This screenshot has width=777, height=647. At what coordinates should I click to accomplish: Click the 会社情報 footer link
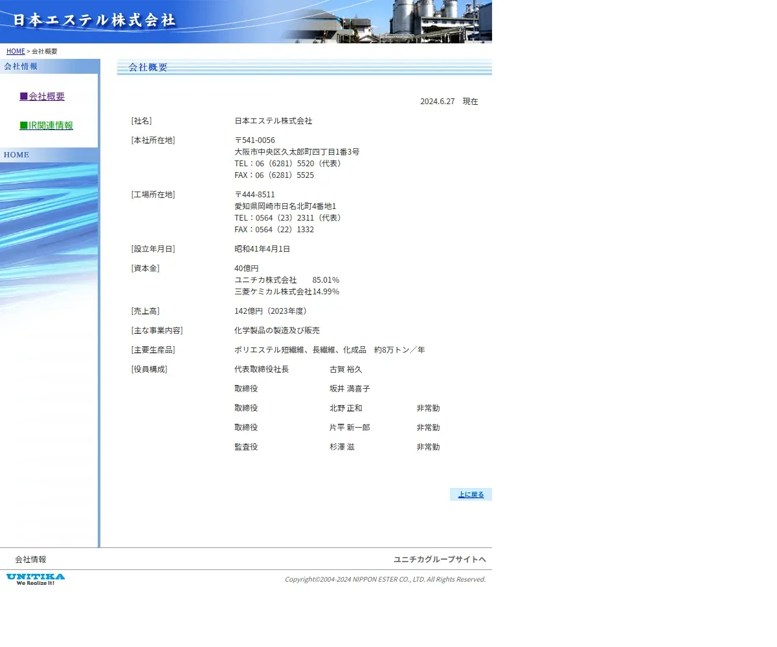pos(30,560)
